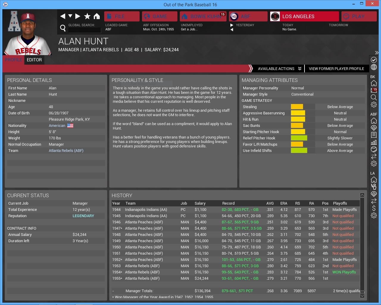The height and width of the screenshot is (305, 381).
Task: Open the BK section settings gear
Action: coord(374,105)
